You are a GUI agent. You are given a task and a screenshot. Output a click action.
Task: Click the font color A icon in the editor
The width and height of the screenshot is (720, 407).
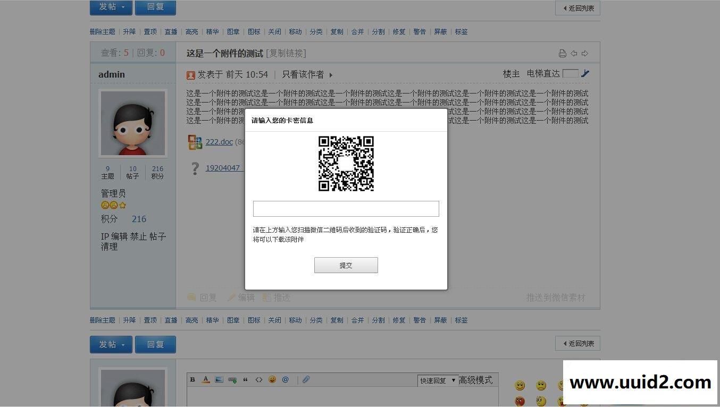click(205, 379)
